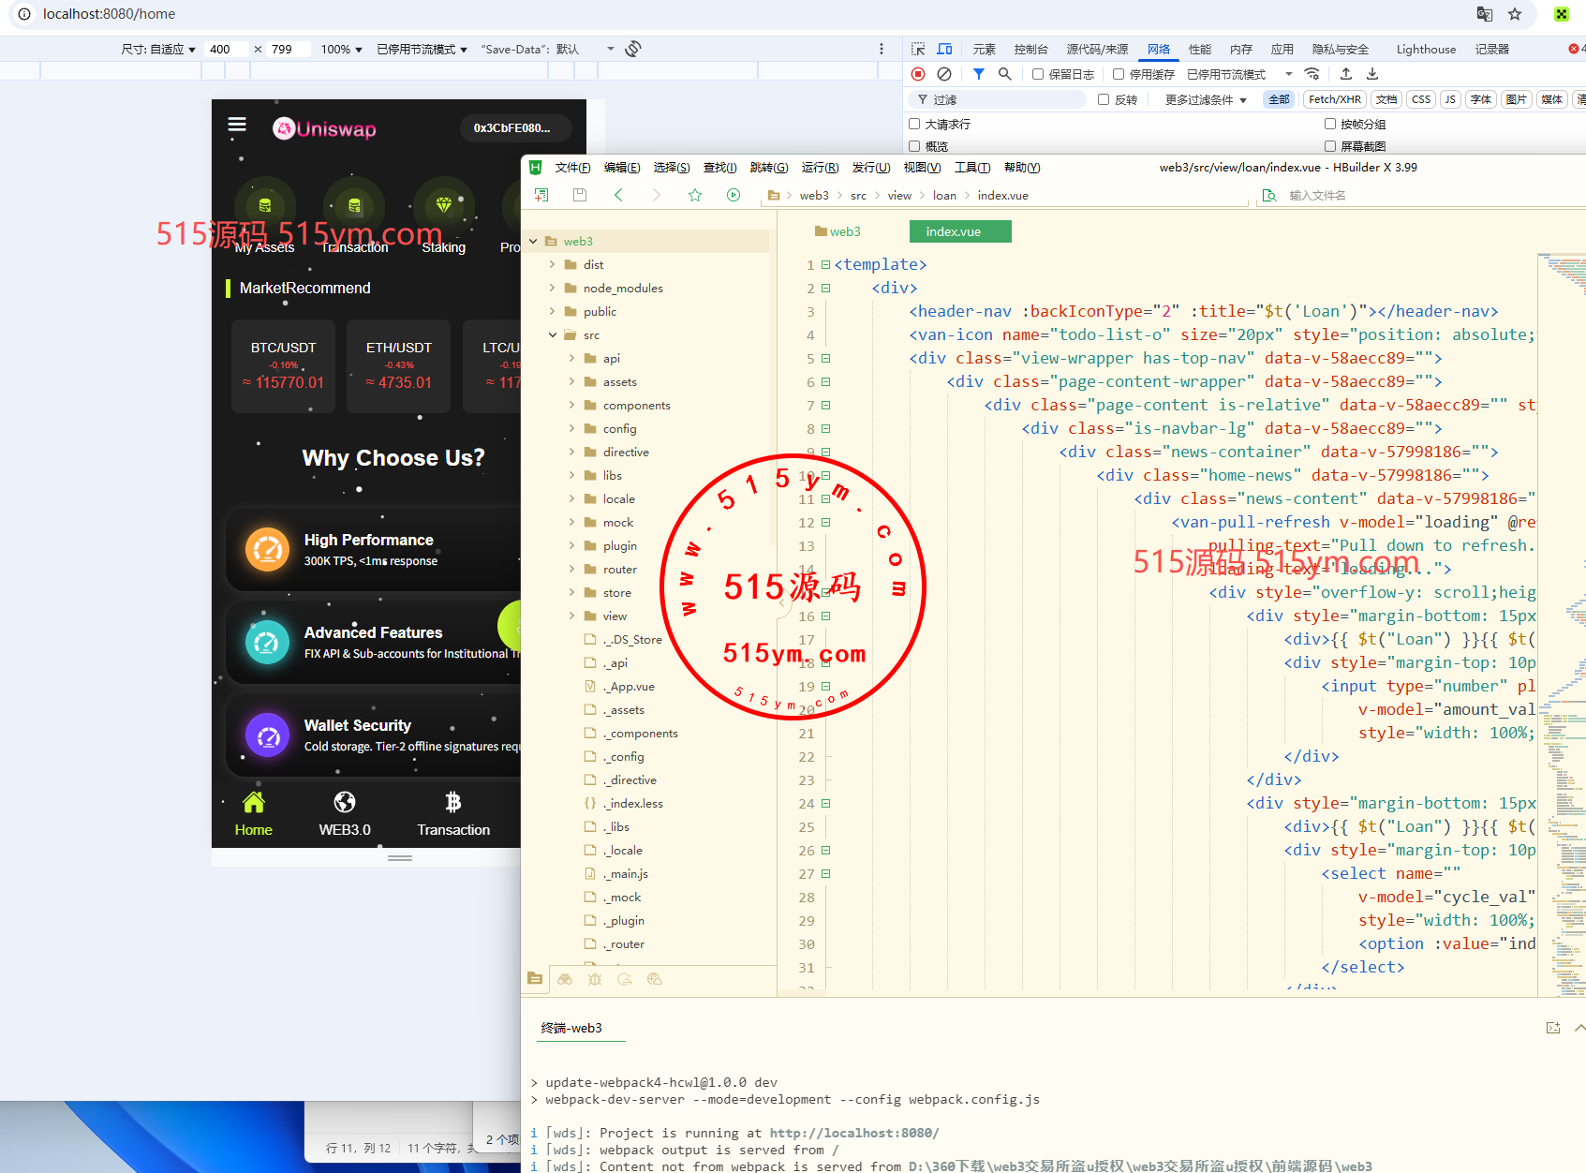Tick the 屏幕截图 checkbox

pyautogui.click(x=1330, y=146)
